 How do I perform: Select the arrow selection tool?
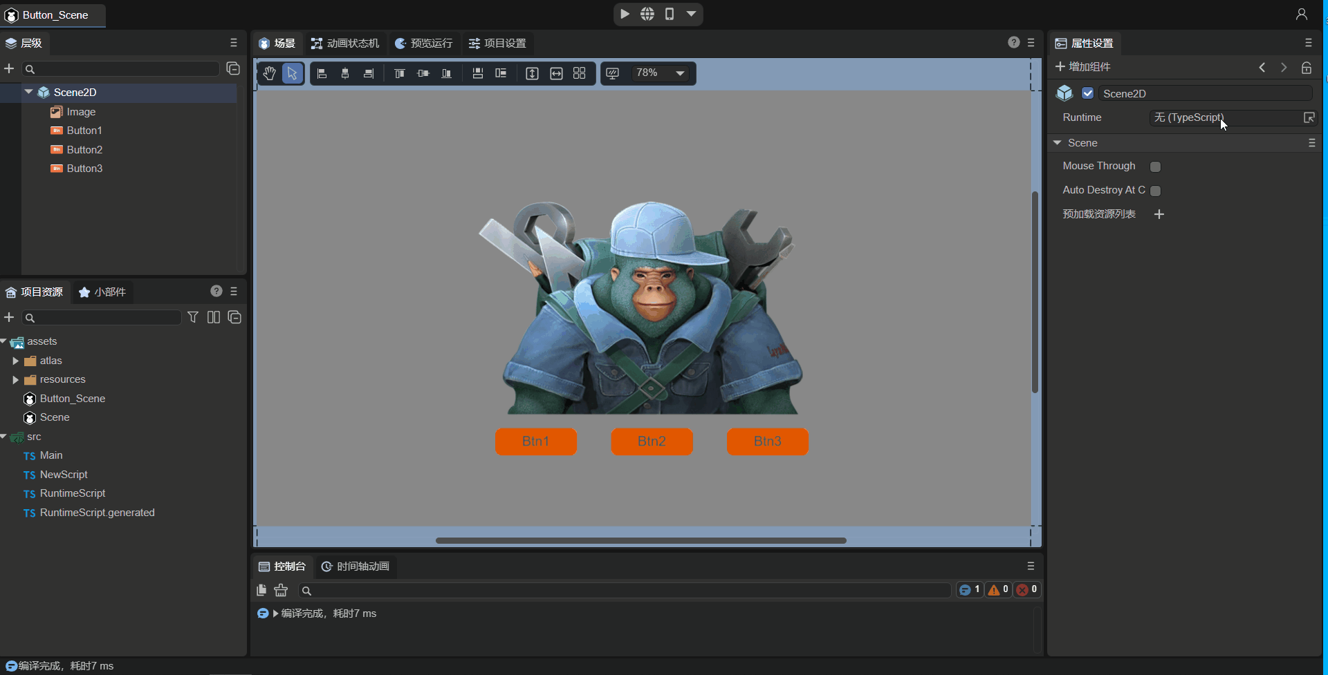tap(293, 73)
